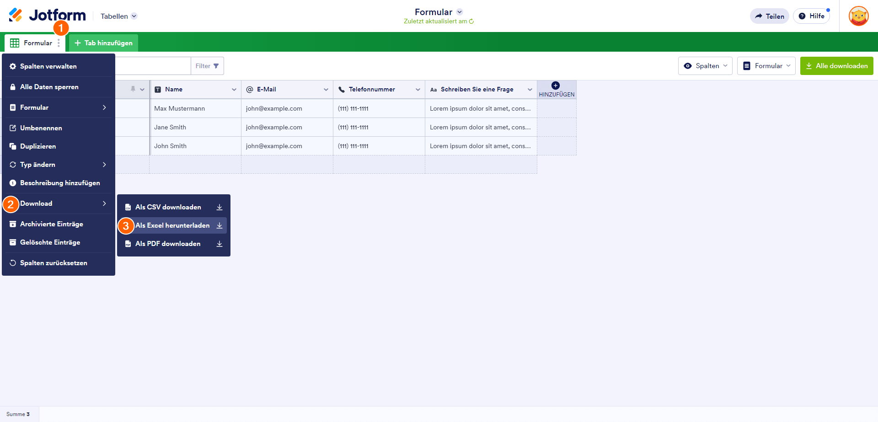Toggle the Spalten column visibility button
The height and width of the screenshot is (422, 878).
click(x=705, y=66)
